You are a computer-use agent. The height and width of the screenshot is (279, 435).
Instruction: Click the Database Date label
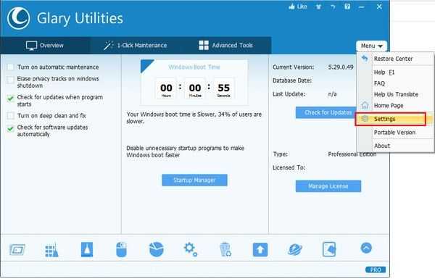pyautogui.click(x=292, y=80)
